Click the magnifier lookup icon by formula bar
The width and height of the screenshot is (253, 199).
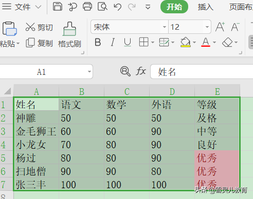(125, 71)
